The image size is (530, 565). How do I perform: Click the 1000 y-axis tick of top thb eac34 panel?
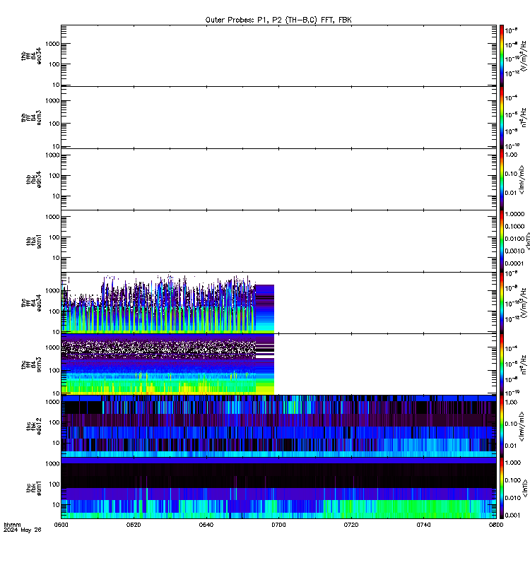click(52, 44)
